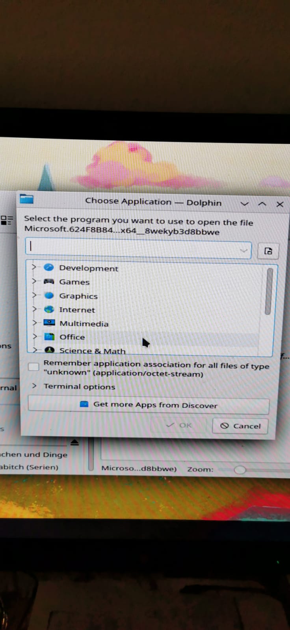This screenshot has width=290, height=630.
Task: Click the eject icon in Dolphin sidebar
Action: [x=74, y=443]
